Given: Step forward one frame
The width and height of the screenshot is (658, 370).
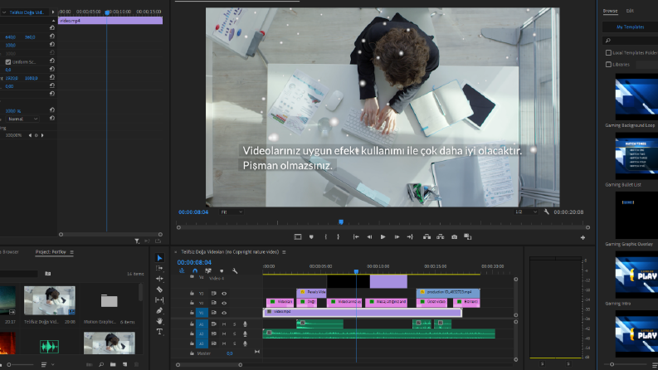Looking at the screenshot, I should [397, 237].
